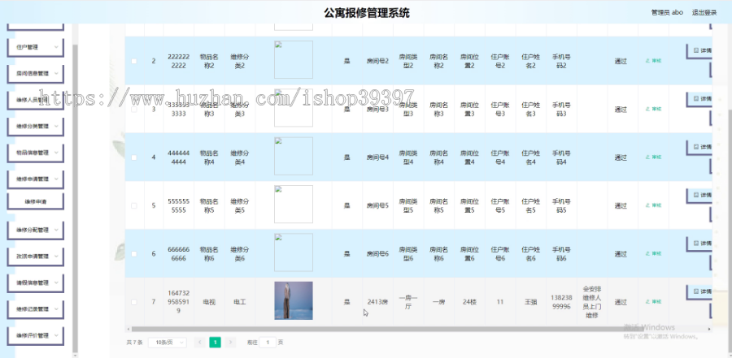732x358 pixels.
Task: Select the 维修申请 submenu item
Action: 36,202
